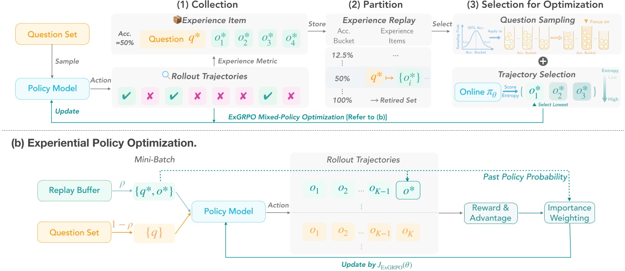Click the orange o_K trajectory box
625x271 pixels.
coord(407,233)
